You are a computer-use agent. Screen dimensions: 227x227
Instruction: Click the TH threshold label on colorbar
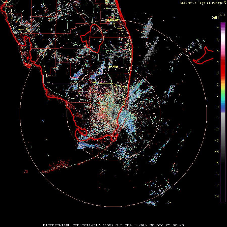click(217, 196)
